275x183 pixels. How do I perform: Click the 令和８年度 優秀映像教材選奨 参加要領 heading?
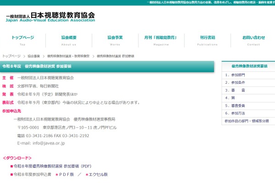(37, 66)
